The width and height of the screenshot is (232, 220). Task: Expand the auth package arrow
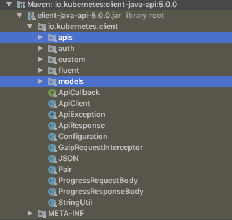click(x=40, y=49)
